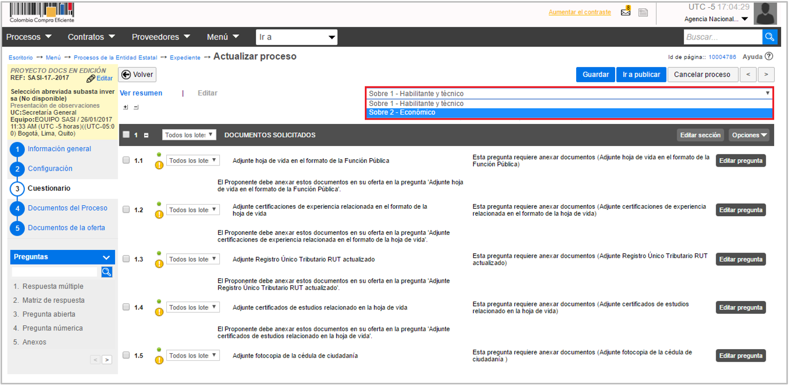Screen dimensions: 789x386
Task: Click the Colombia Compra Eficiente logo
Action: [42, 13]
